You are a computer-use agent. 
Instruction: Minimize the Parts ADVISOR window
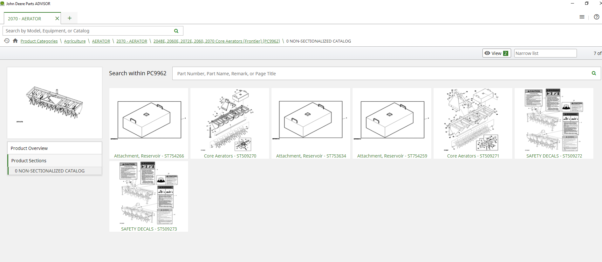pyautogui.click(x=572, y=3)
